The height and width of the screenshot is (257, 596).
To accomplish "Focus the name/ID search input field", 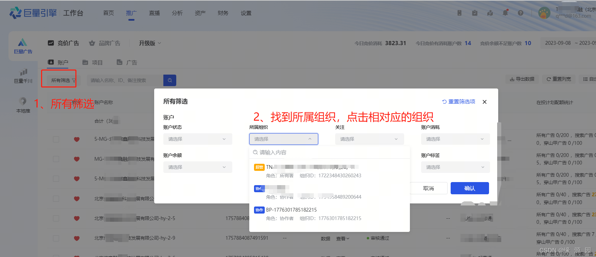I will click(x=125, y=80).
